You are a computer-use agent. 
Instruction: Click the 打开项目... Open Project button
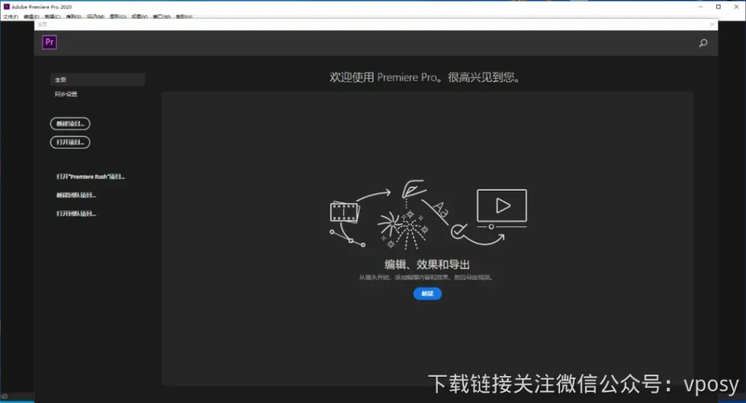[x=70, y=142]
